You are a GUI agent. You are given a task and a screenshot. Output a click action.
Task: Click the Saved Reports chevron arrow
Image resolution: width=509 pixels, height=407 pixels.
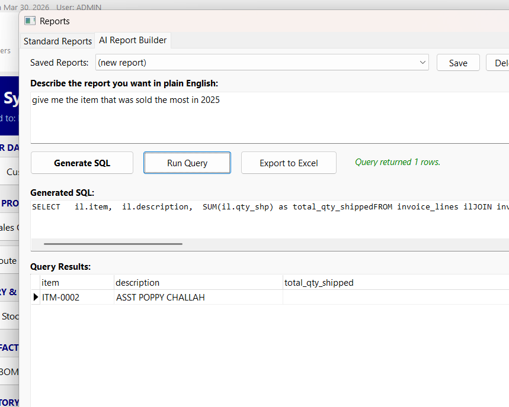click(x=422, y=62)
